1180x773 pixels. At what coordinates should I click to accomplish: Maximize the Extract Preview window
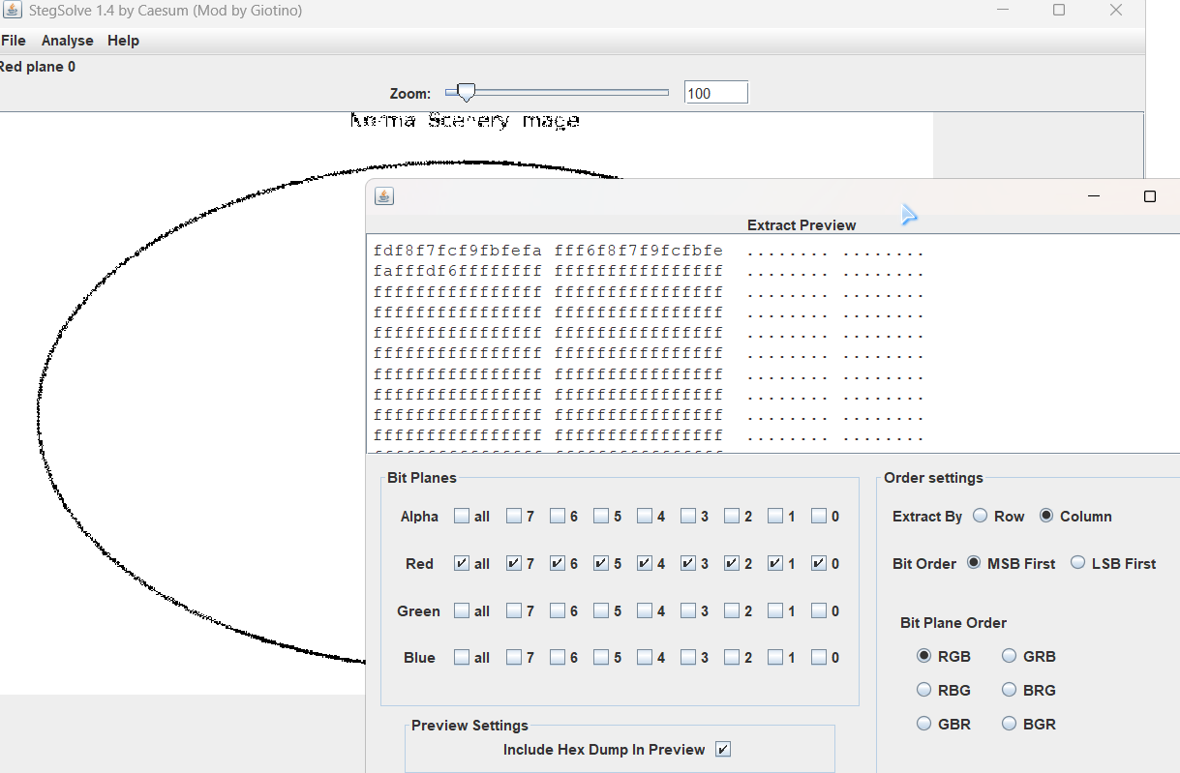coord(1150,196)
